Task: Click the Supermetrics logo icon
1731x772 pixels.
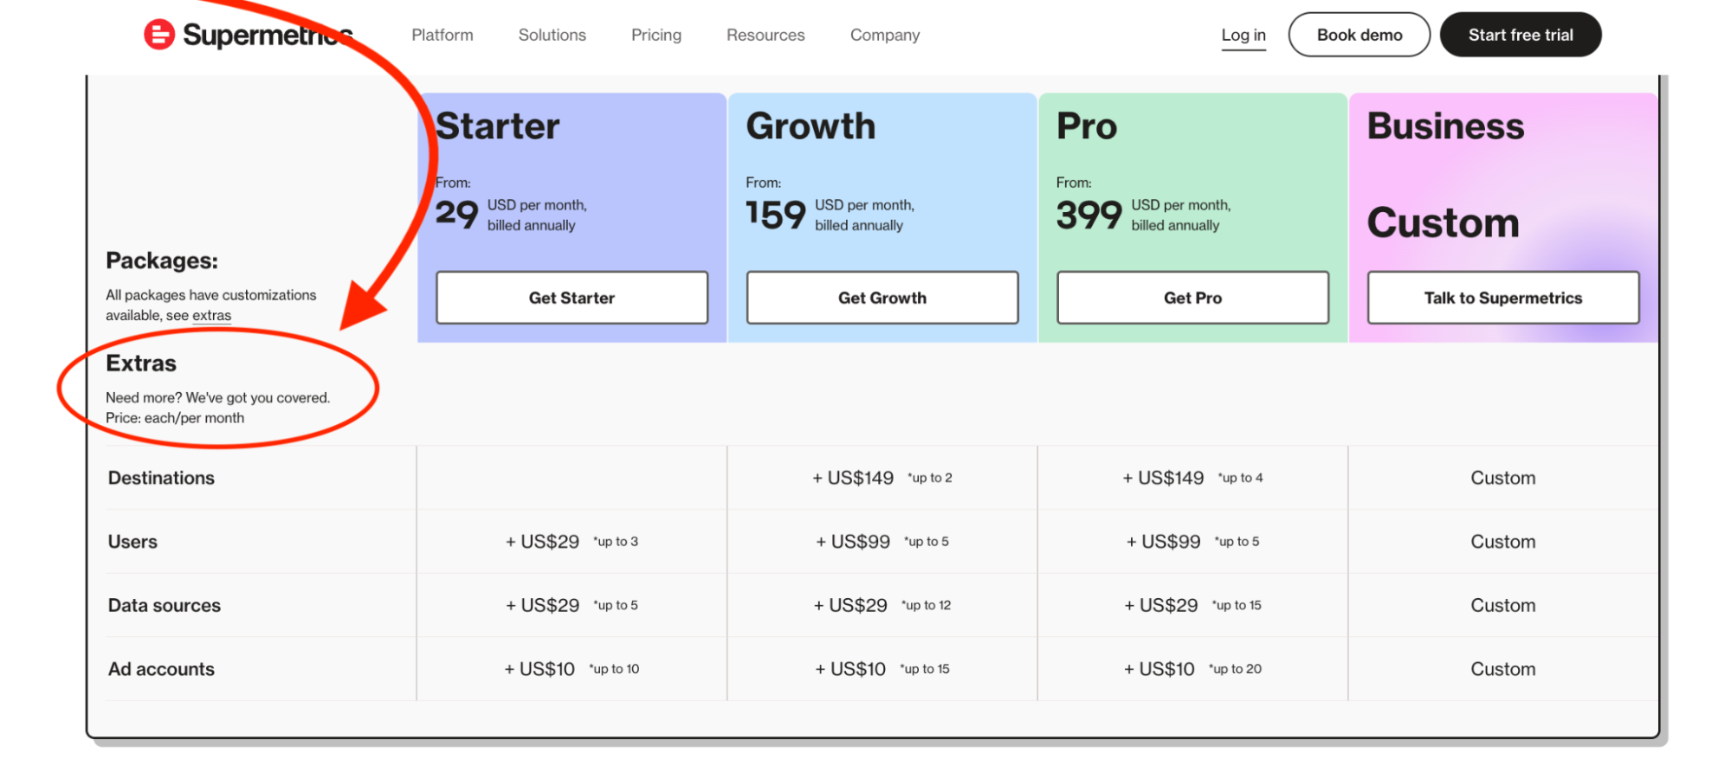Action: click(x=158, y=35)
